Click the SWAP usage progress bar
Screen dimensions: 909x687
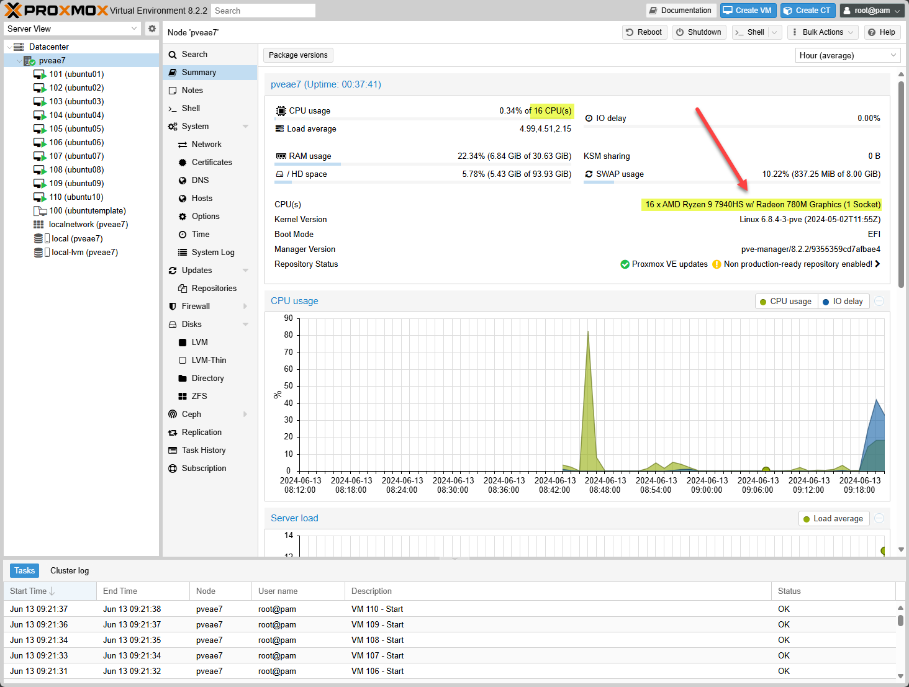coord(732,182)
